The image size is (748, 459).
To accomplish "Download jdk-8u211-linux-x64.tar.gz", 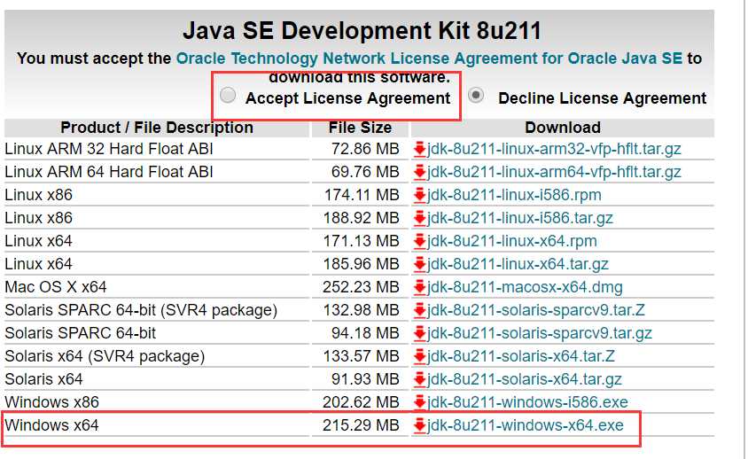I will [518, 264].
